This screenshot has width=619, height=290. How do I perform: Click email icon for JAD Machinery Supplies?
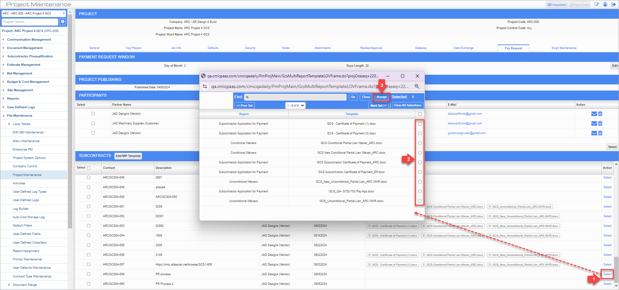594,123
